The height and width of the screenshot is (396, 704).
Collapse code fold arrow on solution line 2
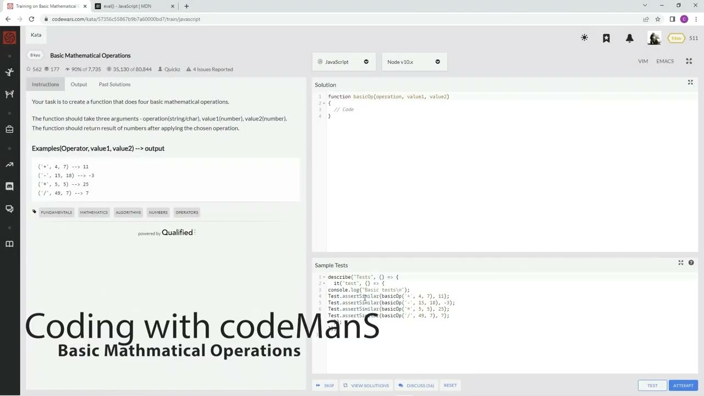pyautogui.click(x=324, y=103)
